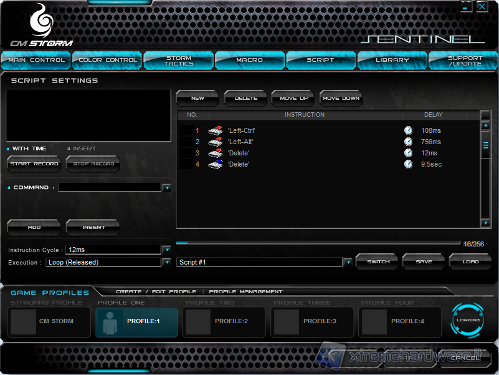This screenshot has height=375, width=499.
Task: Click the clock icon next to 756ms delay
Action: [408, 142]
